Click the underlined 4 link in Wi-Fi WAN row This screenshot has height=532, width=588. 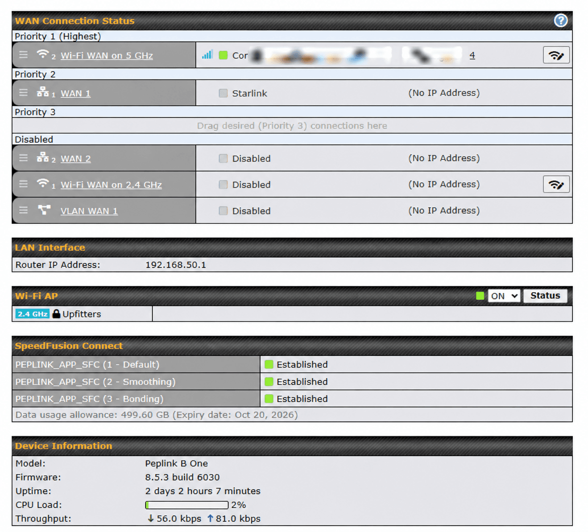472,55
